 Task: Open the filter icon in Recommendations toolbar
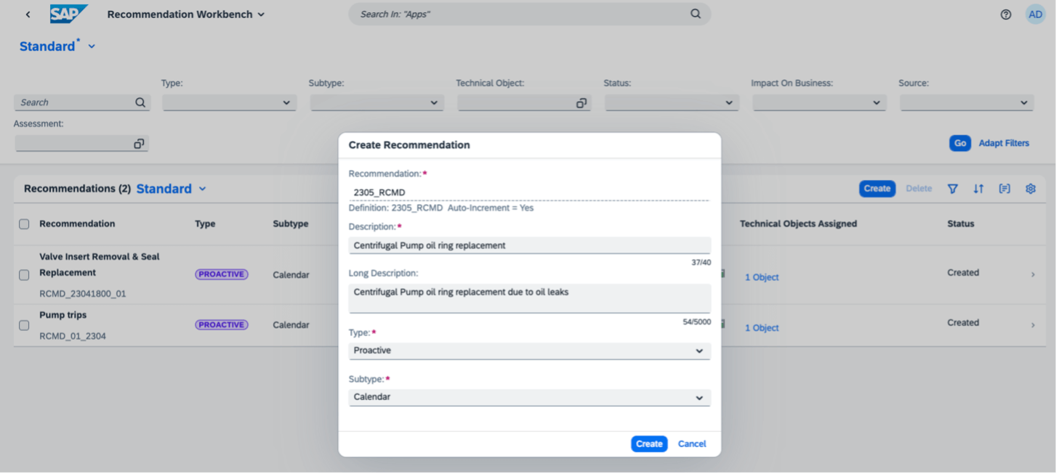pos(953,188)
